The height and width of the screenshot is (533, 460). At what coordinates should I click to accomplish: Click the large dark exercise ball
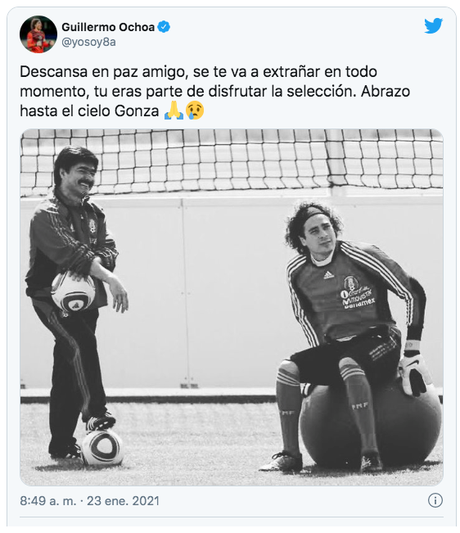pos(370,425)
